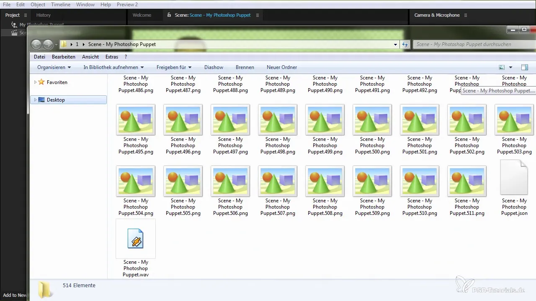Image resolution: width=536 pixels, height=301 pixels.
Task: Select Favoriten in navigation pane
Action: pos(57,82)
